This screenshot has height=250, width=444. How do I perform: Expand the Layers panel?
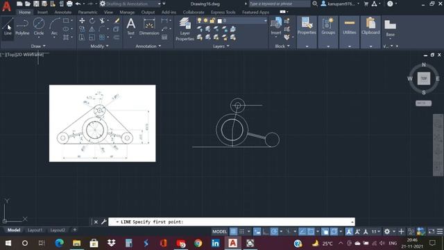[x=221, y=46]
